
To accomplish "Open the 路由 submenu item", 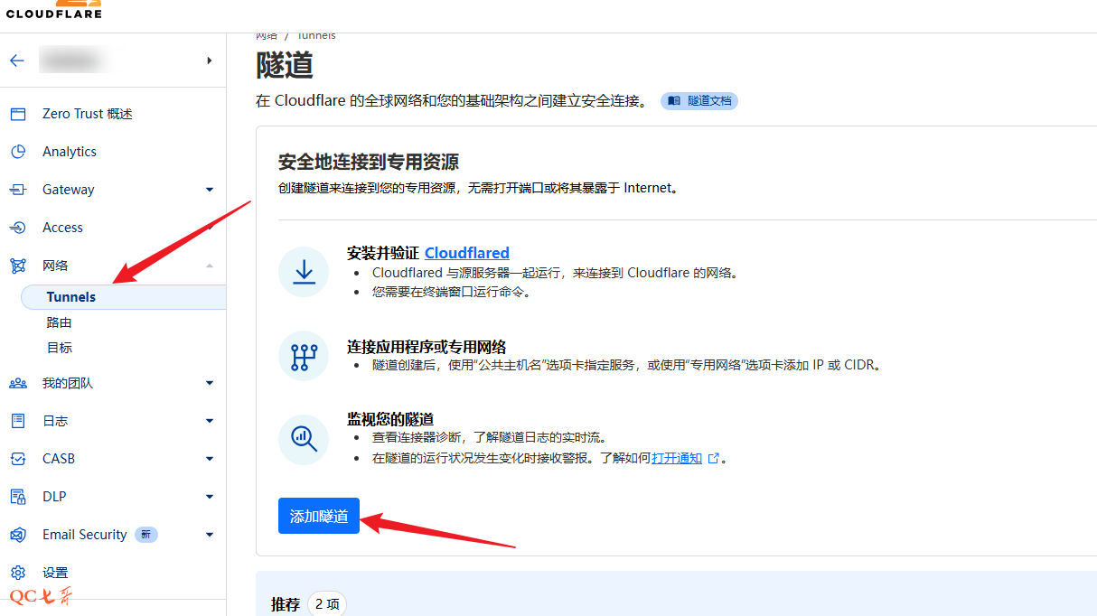I will tap(60, 322).
